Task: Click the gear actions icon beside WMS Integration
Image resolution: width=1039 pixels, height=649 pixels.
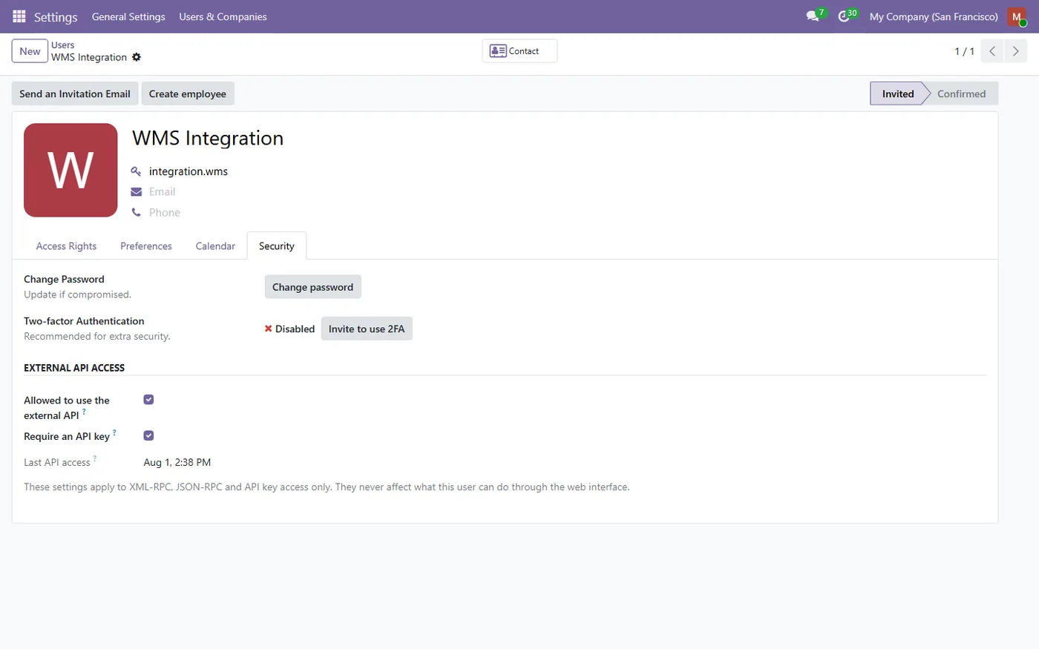Action: click(x=137, y=57)
